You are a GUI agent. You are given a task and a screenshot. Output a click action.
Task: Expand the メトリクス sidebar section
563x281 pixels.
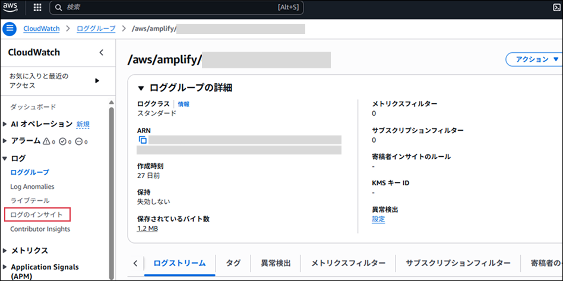[6, 251]
